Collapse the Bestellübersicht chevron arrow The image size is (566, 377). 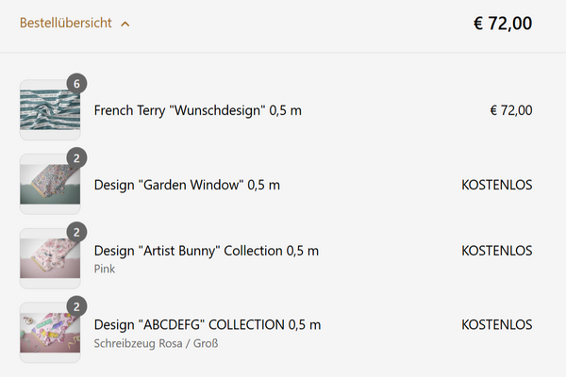coord(125,24)
